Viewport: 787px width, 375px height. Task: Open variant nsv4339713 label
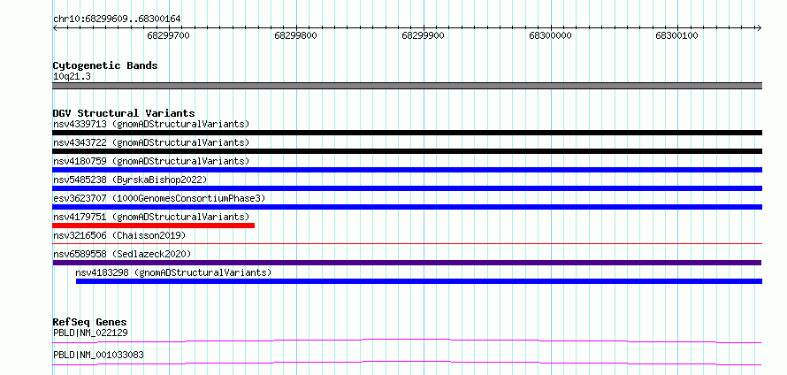click(x=151, y=124)
